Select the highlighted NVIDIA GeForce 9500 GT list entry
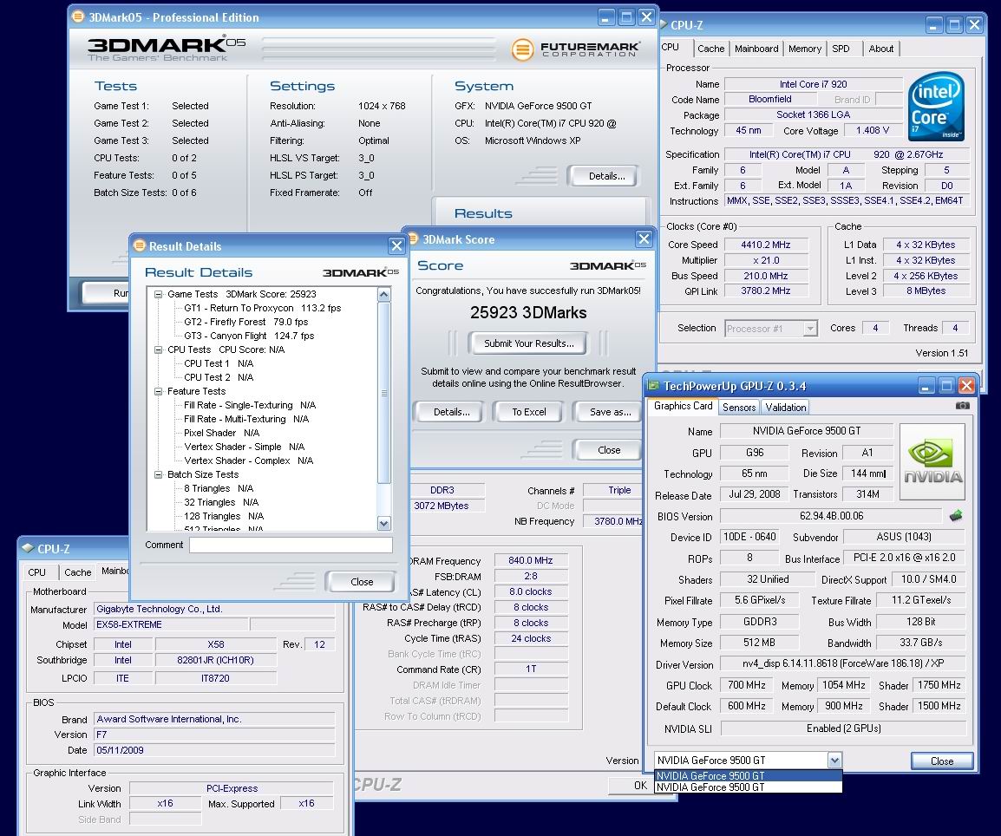 tap(749, 776)
